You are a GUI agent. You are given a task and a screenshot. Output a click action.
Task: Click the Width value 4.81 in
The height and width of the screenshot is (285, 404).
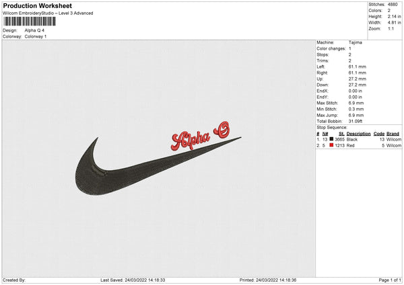(394, 23)
